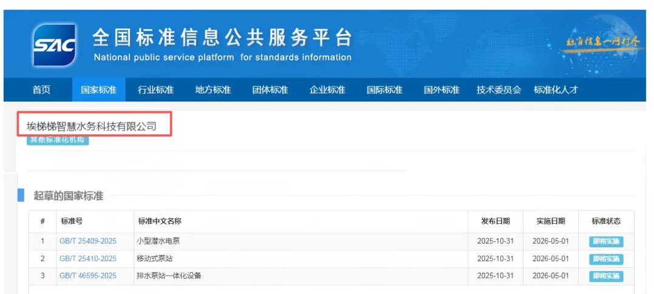The width and height of the screenshot is (654, 294).
Task: Open the 地方标准 menu item
Action: [213, 90]
